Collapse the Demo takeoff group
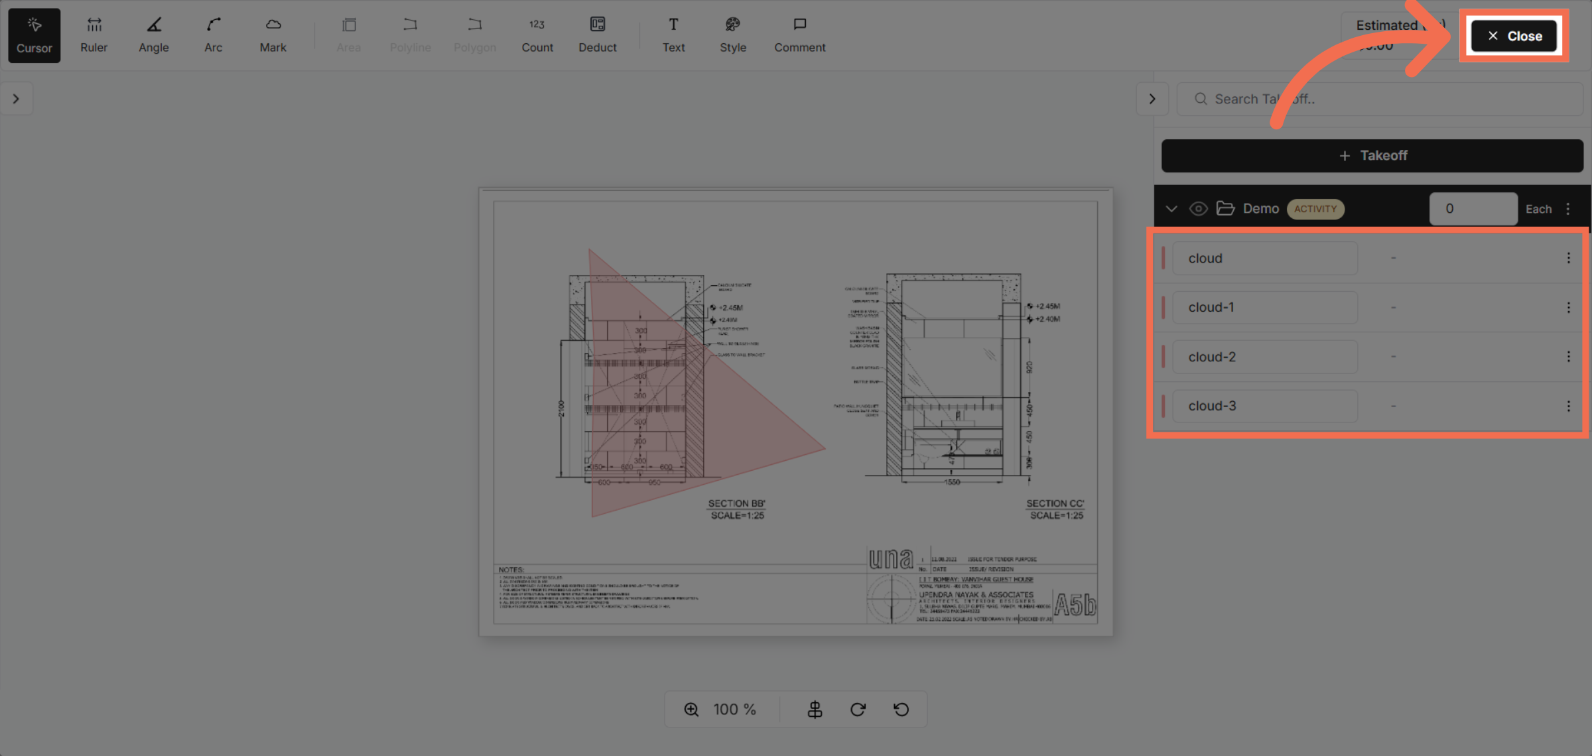1592x756 pixels. [1171, 208]
